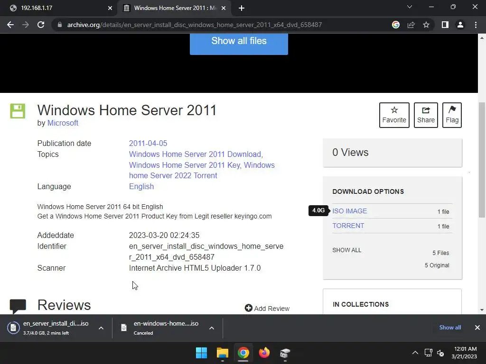
Task: Toggle browser side panel
Action: pyautogui.click(x=445, y=25)
